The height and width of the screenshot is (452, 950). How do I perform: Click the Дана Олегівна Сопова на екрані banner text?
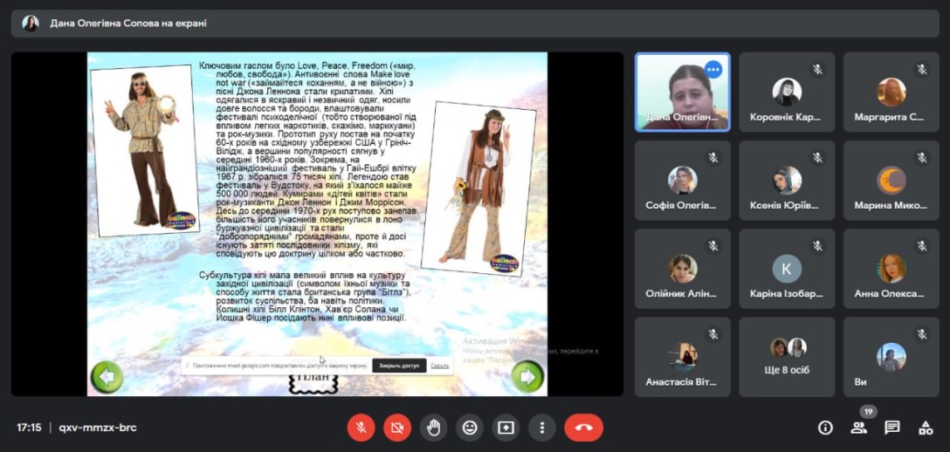click(x=128, y=23)
